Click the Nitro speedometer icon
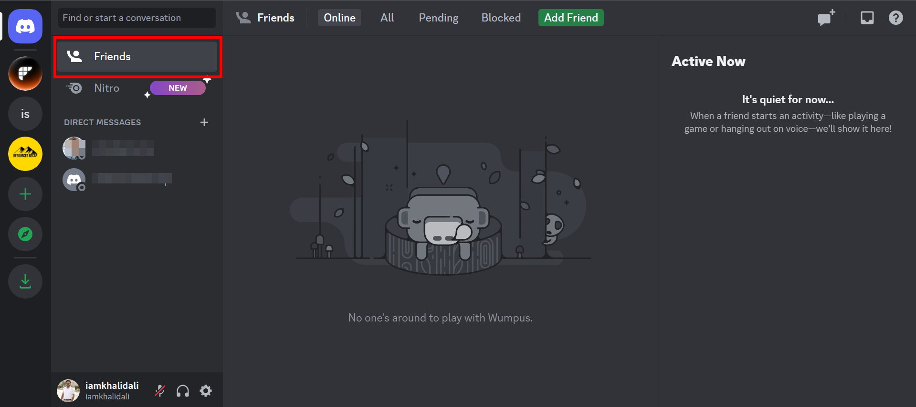This screenshot has height=407, width=916. 74,88
